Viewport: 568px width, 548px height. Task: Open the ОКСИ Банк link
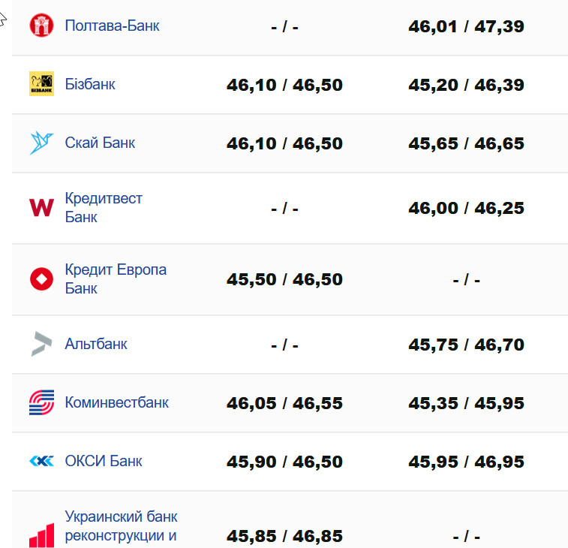click(x=104, y=461)
